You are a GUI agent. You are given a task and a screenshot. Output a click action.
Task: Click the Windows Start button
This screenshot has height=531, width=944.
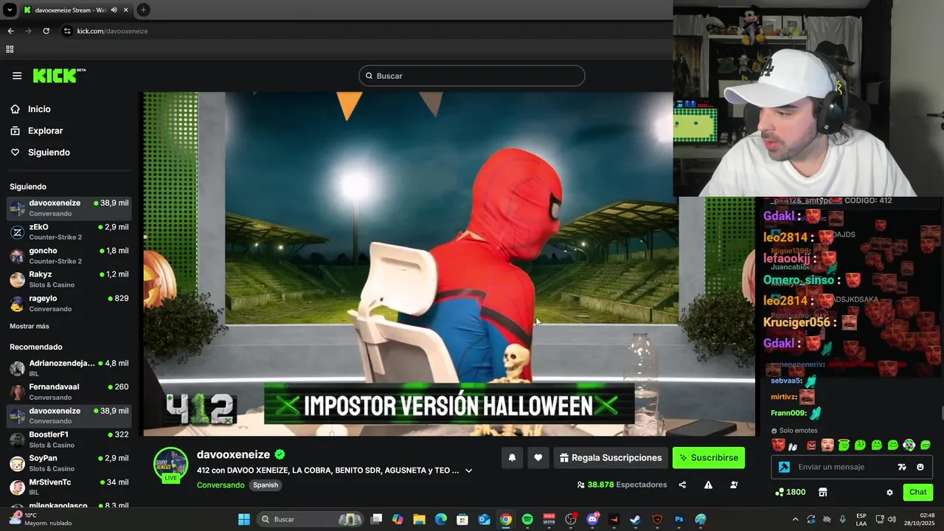coord(244,519)
